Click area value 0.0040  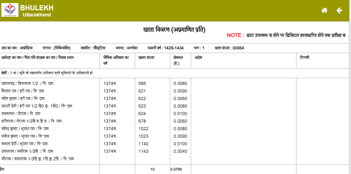point(180,151)
